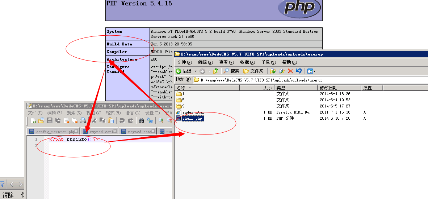Select the shell.php file

(x=190, y=119)
